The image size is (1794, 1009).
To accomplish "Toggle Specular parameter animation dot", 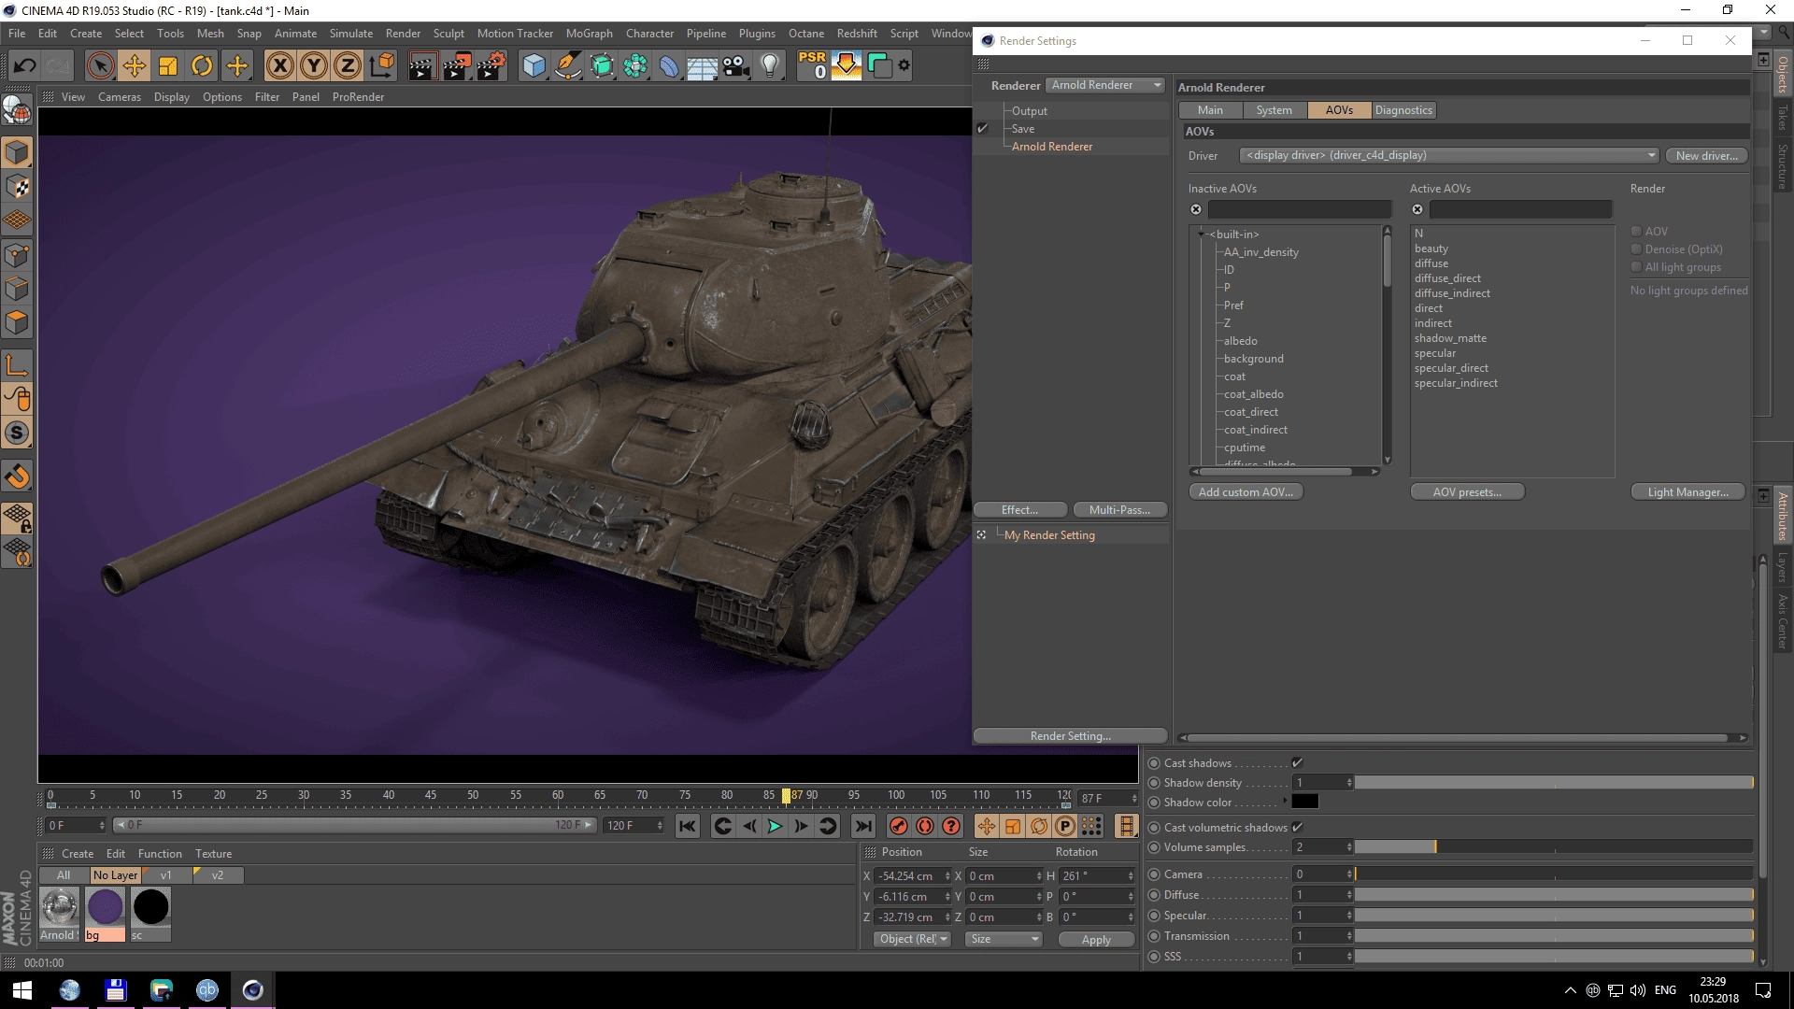I will 1154,916.
